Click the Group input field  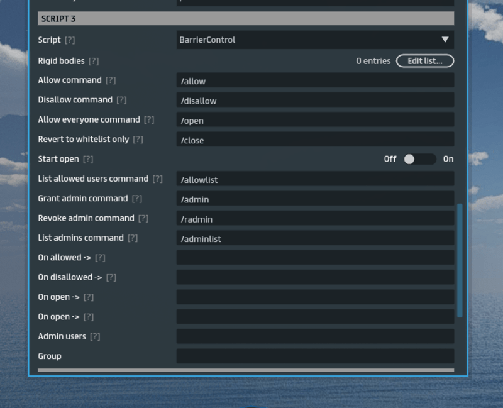point(315,356)
